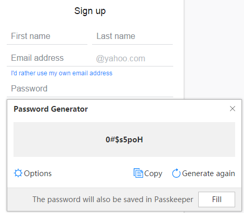
Task: Click the @yahoo.com domain suffix
Action: (x=121, y=59)
